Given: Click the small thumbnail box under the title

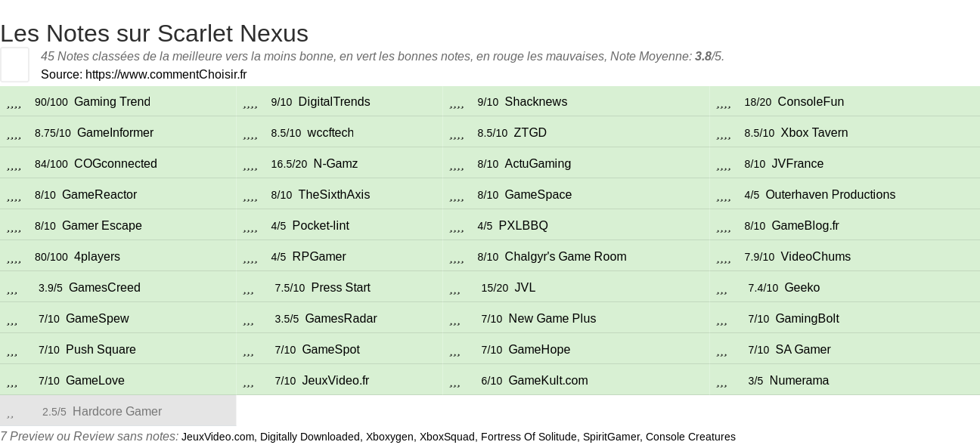Looking at the screenshot, I should pyautogui.click(x=14, y=64).
